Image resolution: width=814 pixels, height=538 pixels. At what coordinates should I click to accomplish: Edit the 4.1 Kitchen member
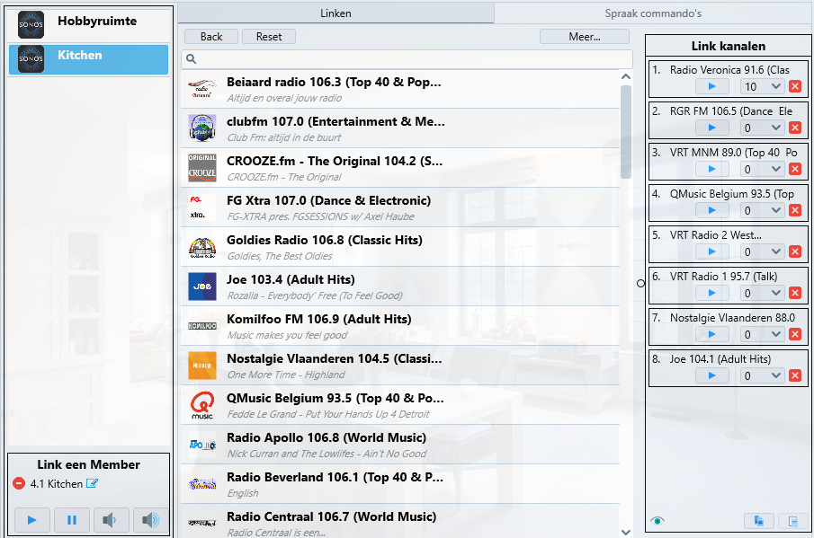pyautogui.click(x=92, y=483)
